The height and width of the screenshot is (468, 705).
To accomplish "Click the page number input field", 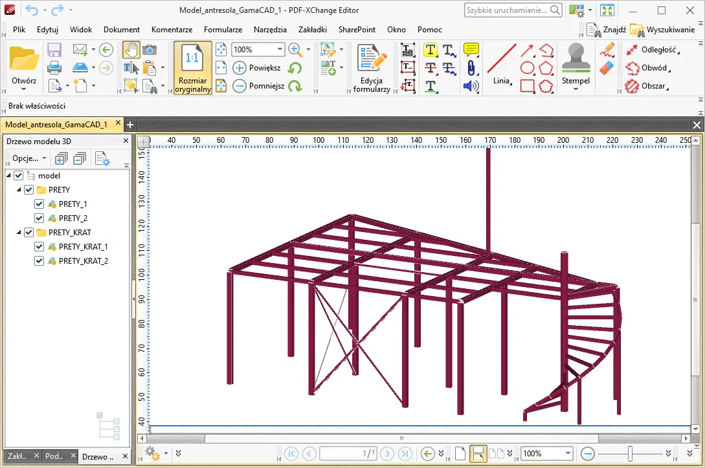I will point(348,454).
